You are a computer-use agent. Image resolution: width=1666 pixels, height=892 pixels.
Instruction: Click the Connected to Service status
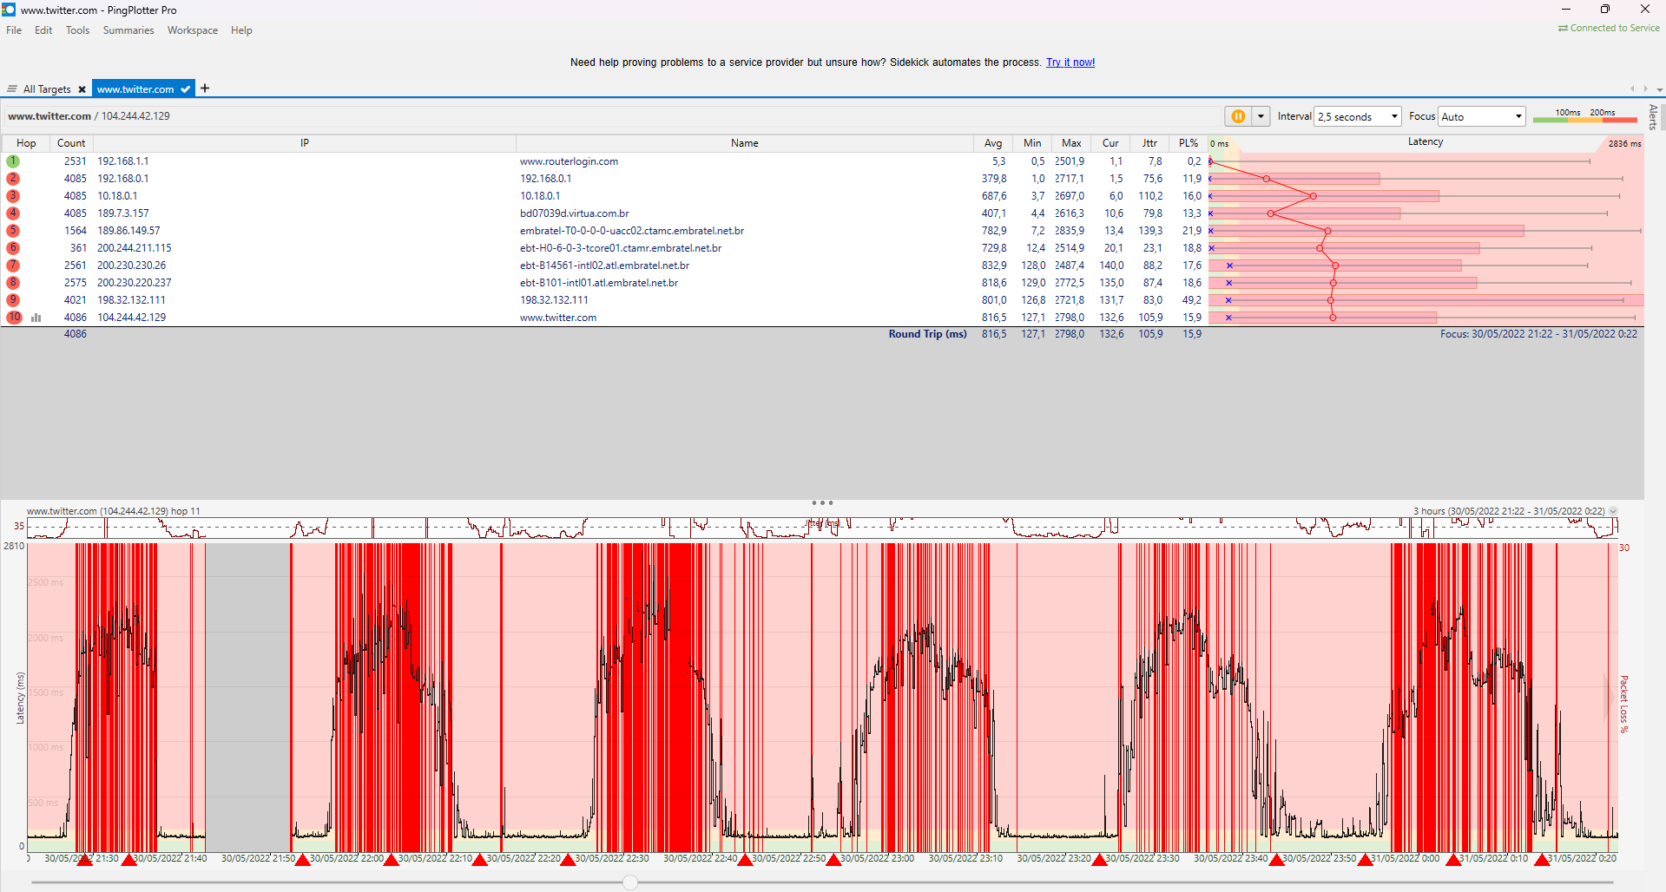coord(1609,29)
